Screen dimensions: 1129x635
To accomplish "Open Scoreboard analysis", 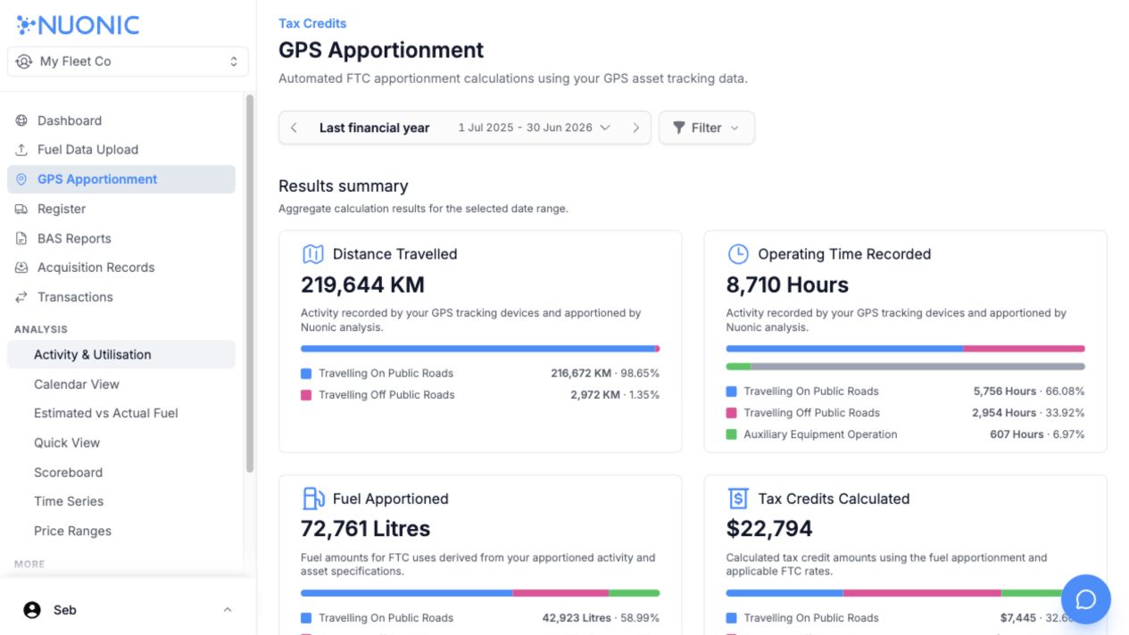I will [x=121, y=473].
